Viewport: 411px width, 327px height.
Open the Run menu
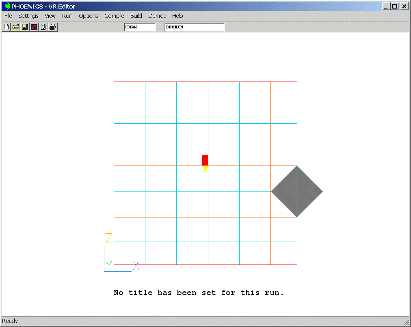pos(67,16)
